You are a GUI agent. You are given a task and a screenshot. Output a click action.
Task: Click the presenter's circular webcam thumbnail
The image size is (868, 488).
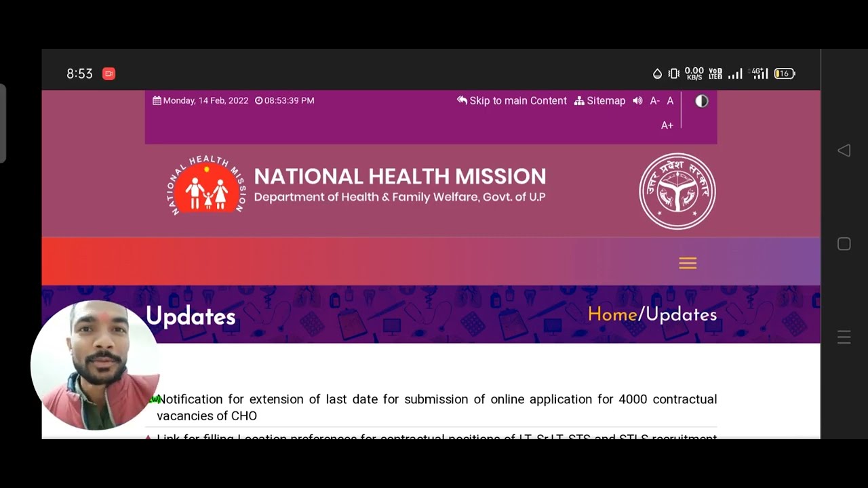pyautogui.click(x=95, y=365)
